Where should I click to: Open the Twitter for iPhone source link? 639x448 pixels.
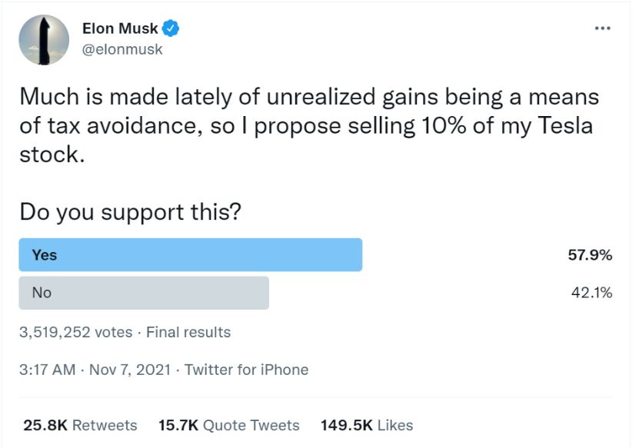point(246,370)
